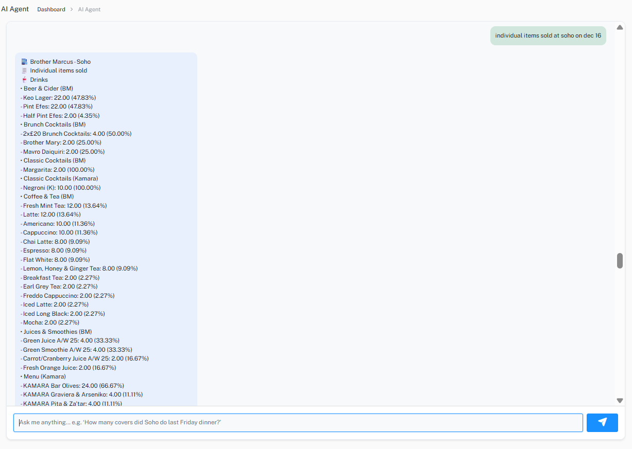
Task: Select the Flat White: 8.00 line
Action: (55, 260)
